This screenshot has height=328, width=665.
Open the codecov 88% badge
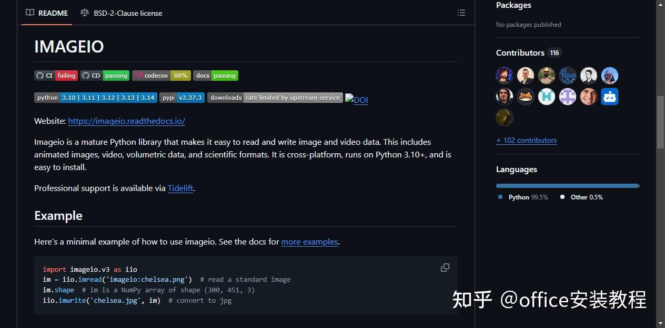tap(162, 76)
